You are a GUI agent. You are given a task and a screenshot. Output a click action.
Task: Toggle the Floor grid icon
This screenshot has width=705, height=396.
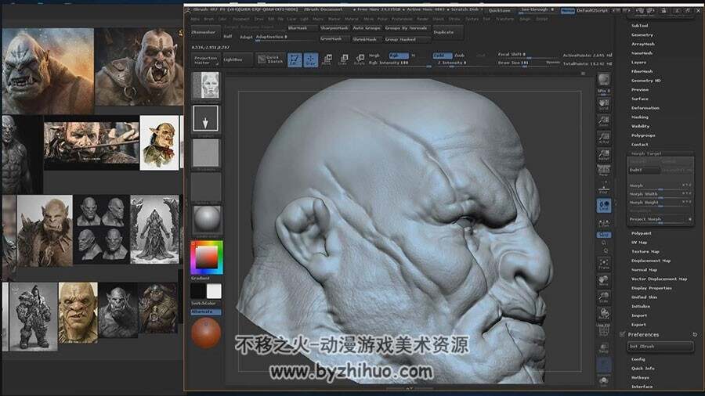pyautogui.click(x=604, y=188)
